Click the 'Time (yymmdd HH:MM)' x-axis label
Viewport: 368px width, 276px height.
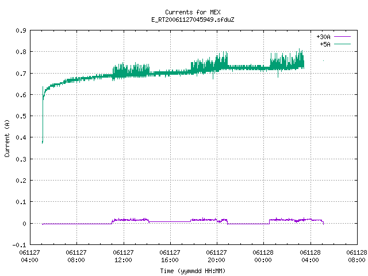click(x=193, y=271)
